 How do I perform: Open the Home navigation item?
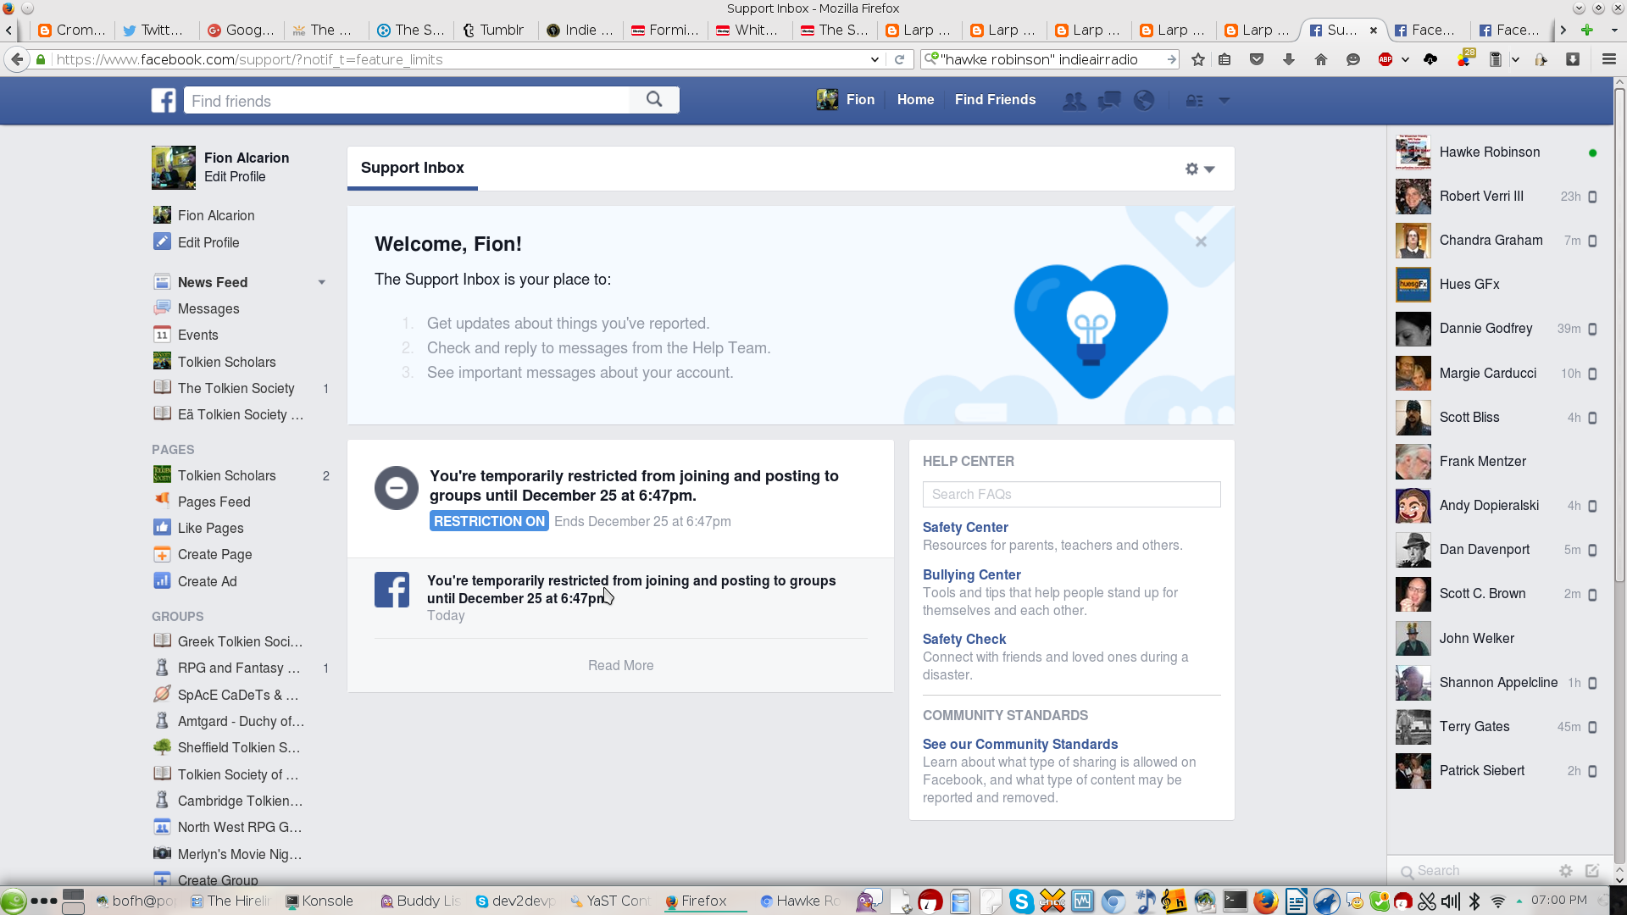pyautogui.click(x=915, y=100)
